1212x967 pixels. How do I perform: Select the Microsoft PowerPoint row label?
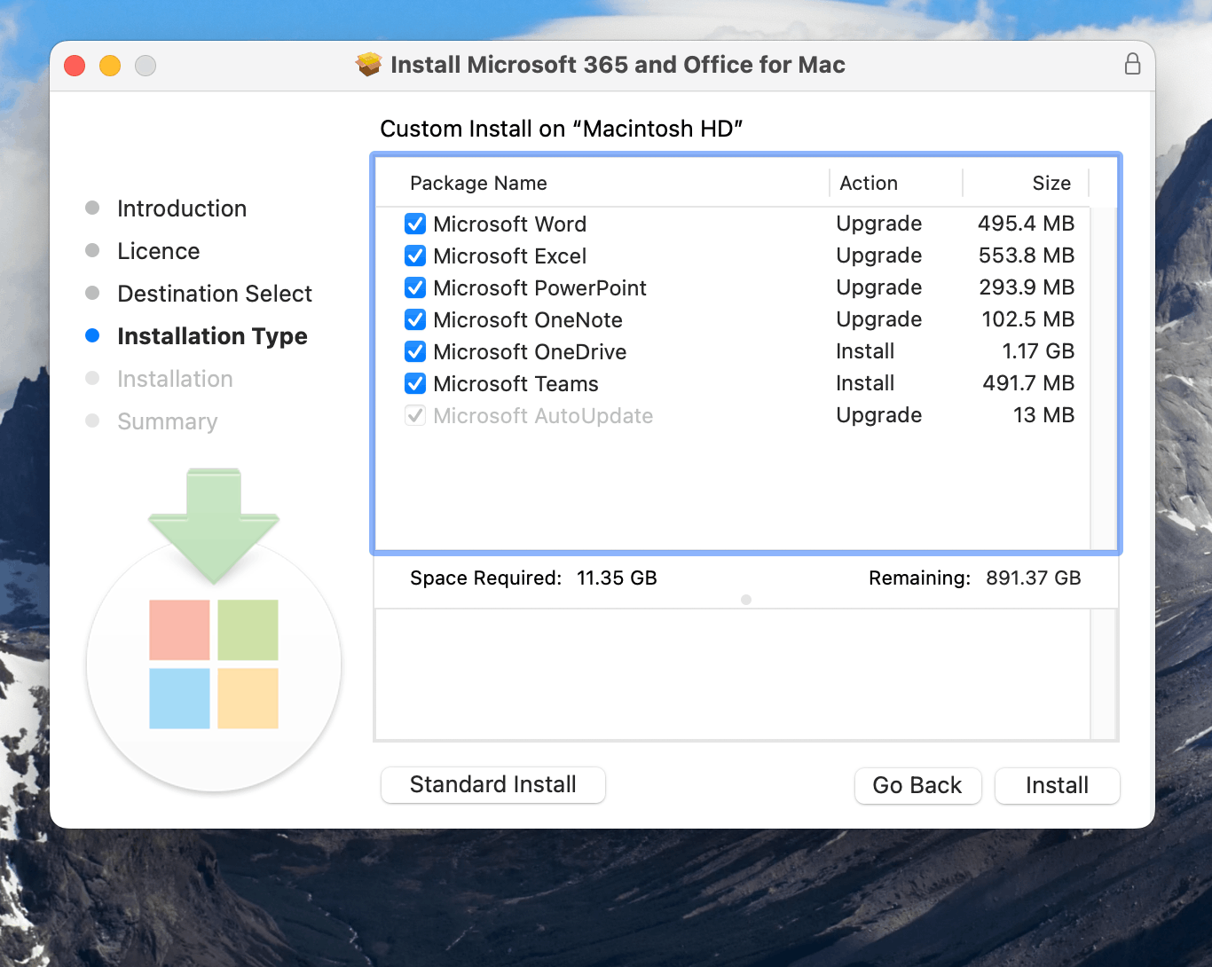(539, 287)
